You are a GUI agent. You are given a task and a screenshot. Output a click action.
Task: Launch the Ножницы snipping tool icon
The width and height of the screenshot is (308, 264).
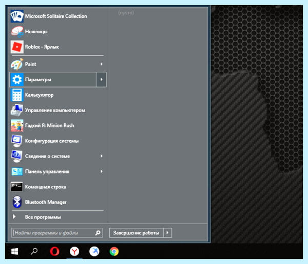17,32
